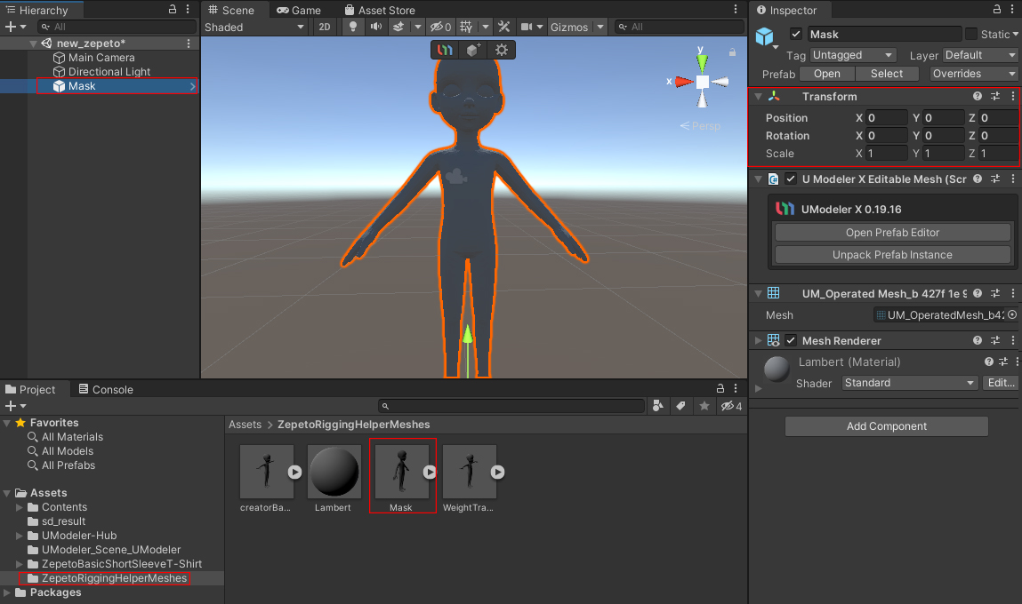
Task: Expand Mask prefab chevron in Hierarchy
Action: coord(192,86)
